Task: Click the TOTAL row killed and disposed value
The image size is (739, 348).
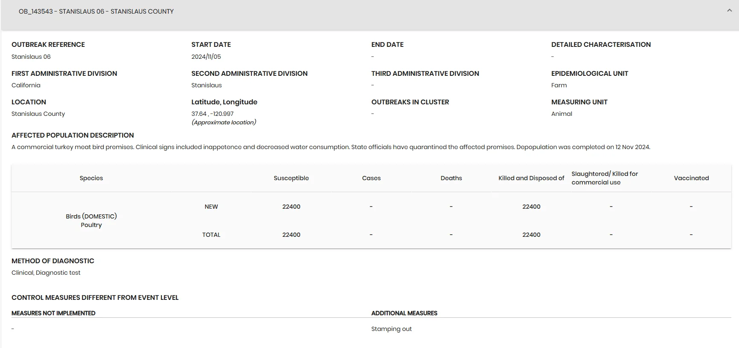Action: pos(531,235)
